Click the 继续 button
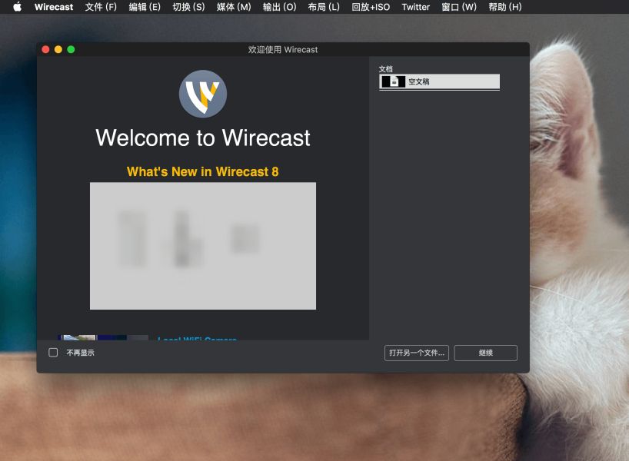The height and width of the screenshot is (461, 629). coord(485,353)
